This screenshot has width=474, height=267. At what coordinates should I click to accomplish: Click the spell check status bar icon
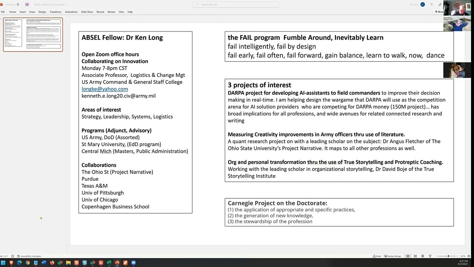(x=13, y=256)
